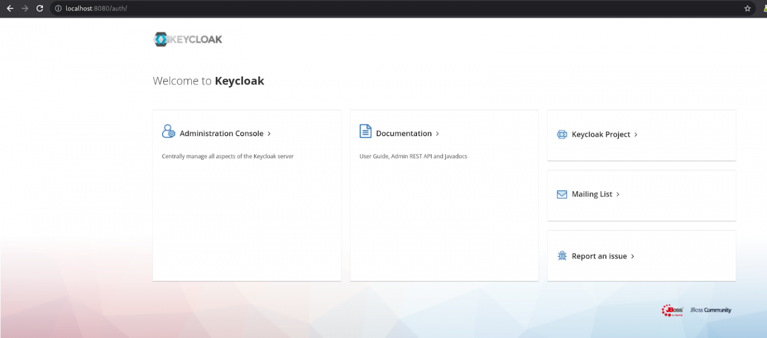This screenshot has width=767, height=338.
Task: Click the Administration Console user icon
Action: tap(168, 131)
